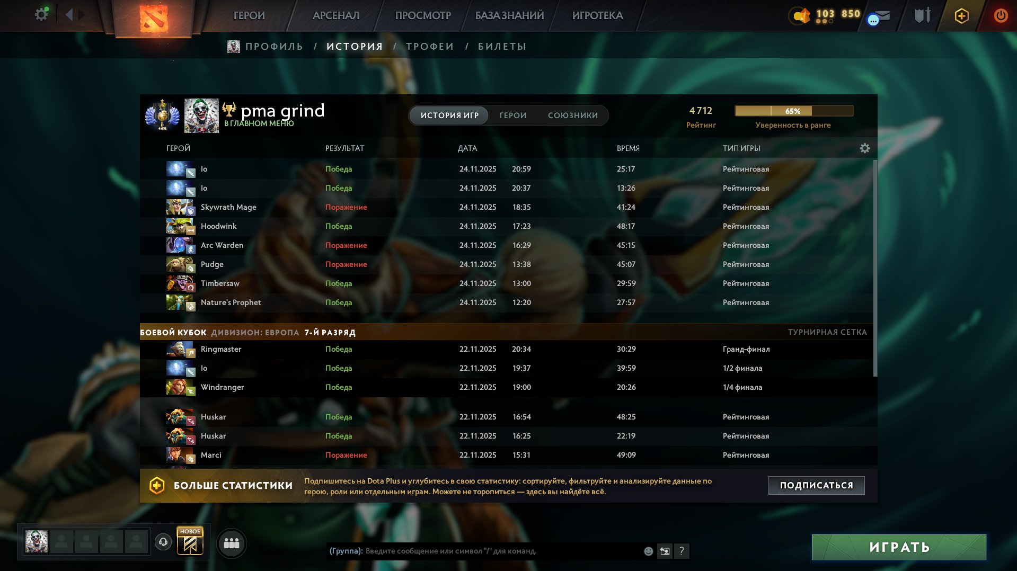Expand the Ringmaster grand-final match row
This screenshot has height=571, width=1017.
coord(477,349)
